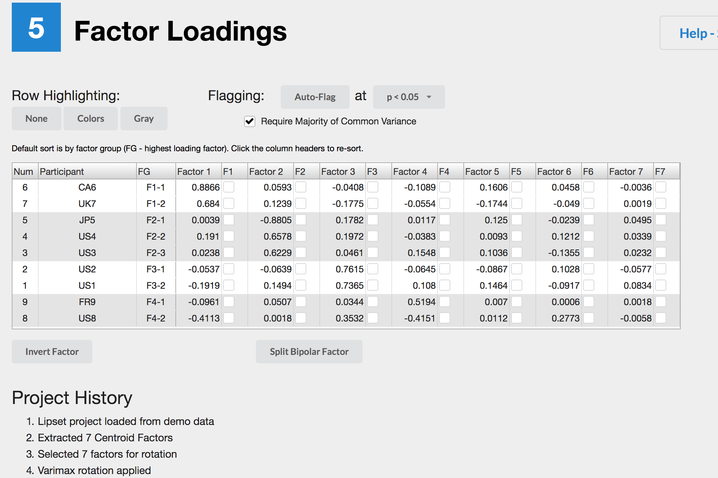Viewport: 718px width, 478px height.
Task: Enable the Require Majority of Common Variance checkbox
Action: pos(249,121)
